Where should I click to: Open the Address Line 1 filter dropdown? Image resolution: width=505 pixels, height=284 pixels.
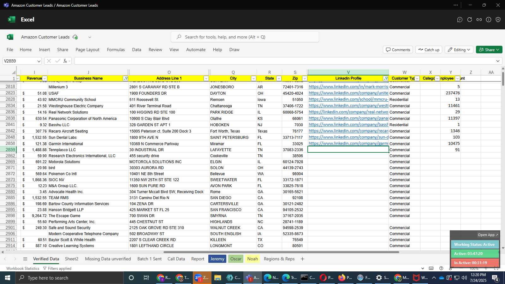[x=206, y=78]
